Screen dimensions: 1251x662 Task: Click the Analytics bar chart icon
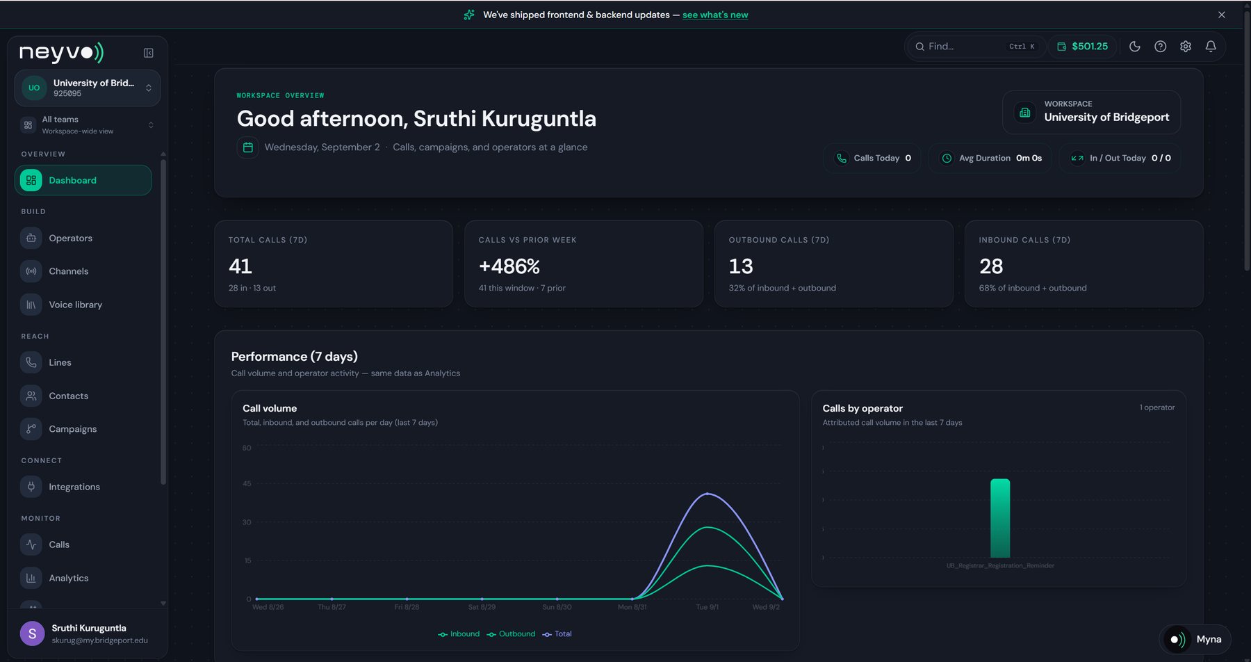point(31,578)
